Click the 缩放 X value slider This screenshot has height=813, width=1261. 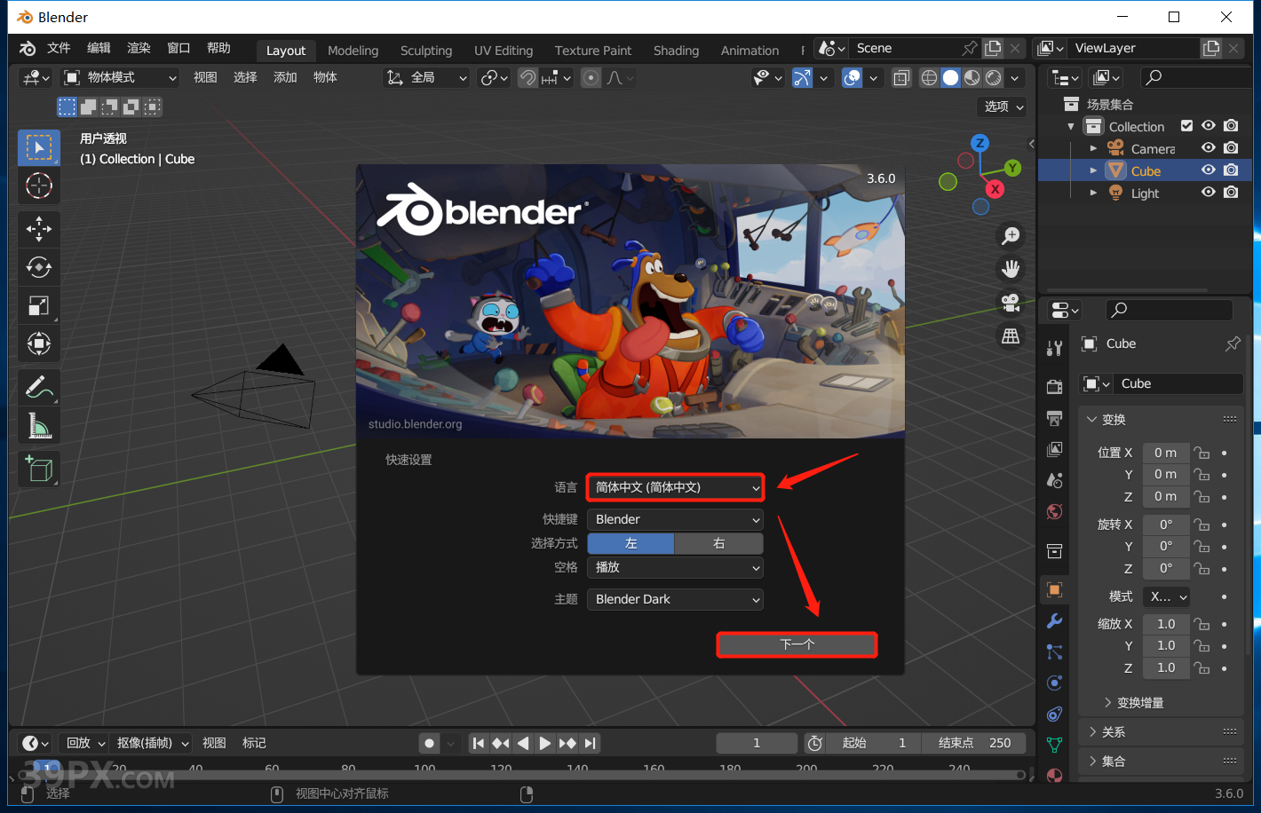pyautogui.click(x=1166, y=623)
